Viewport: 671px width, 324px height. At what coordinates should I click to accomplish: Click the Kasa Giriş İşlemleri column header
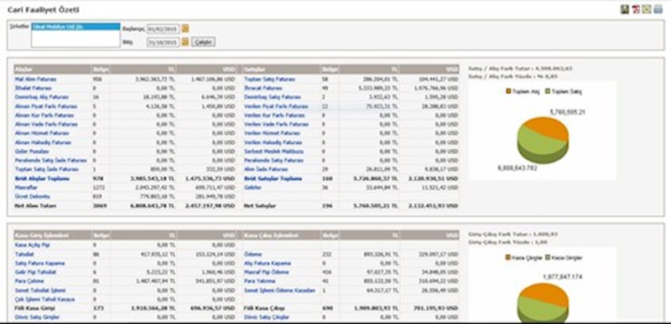pos(52,235)
